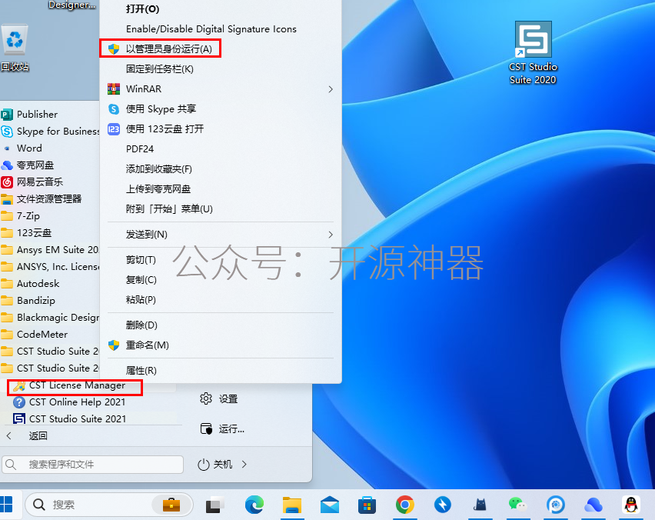Expand the Ansys EM Suite folder

50,250
